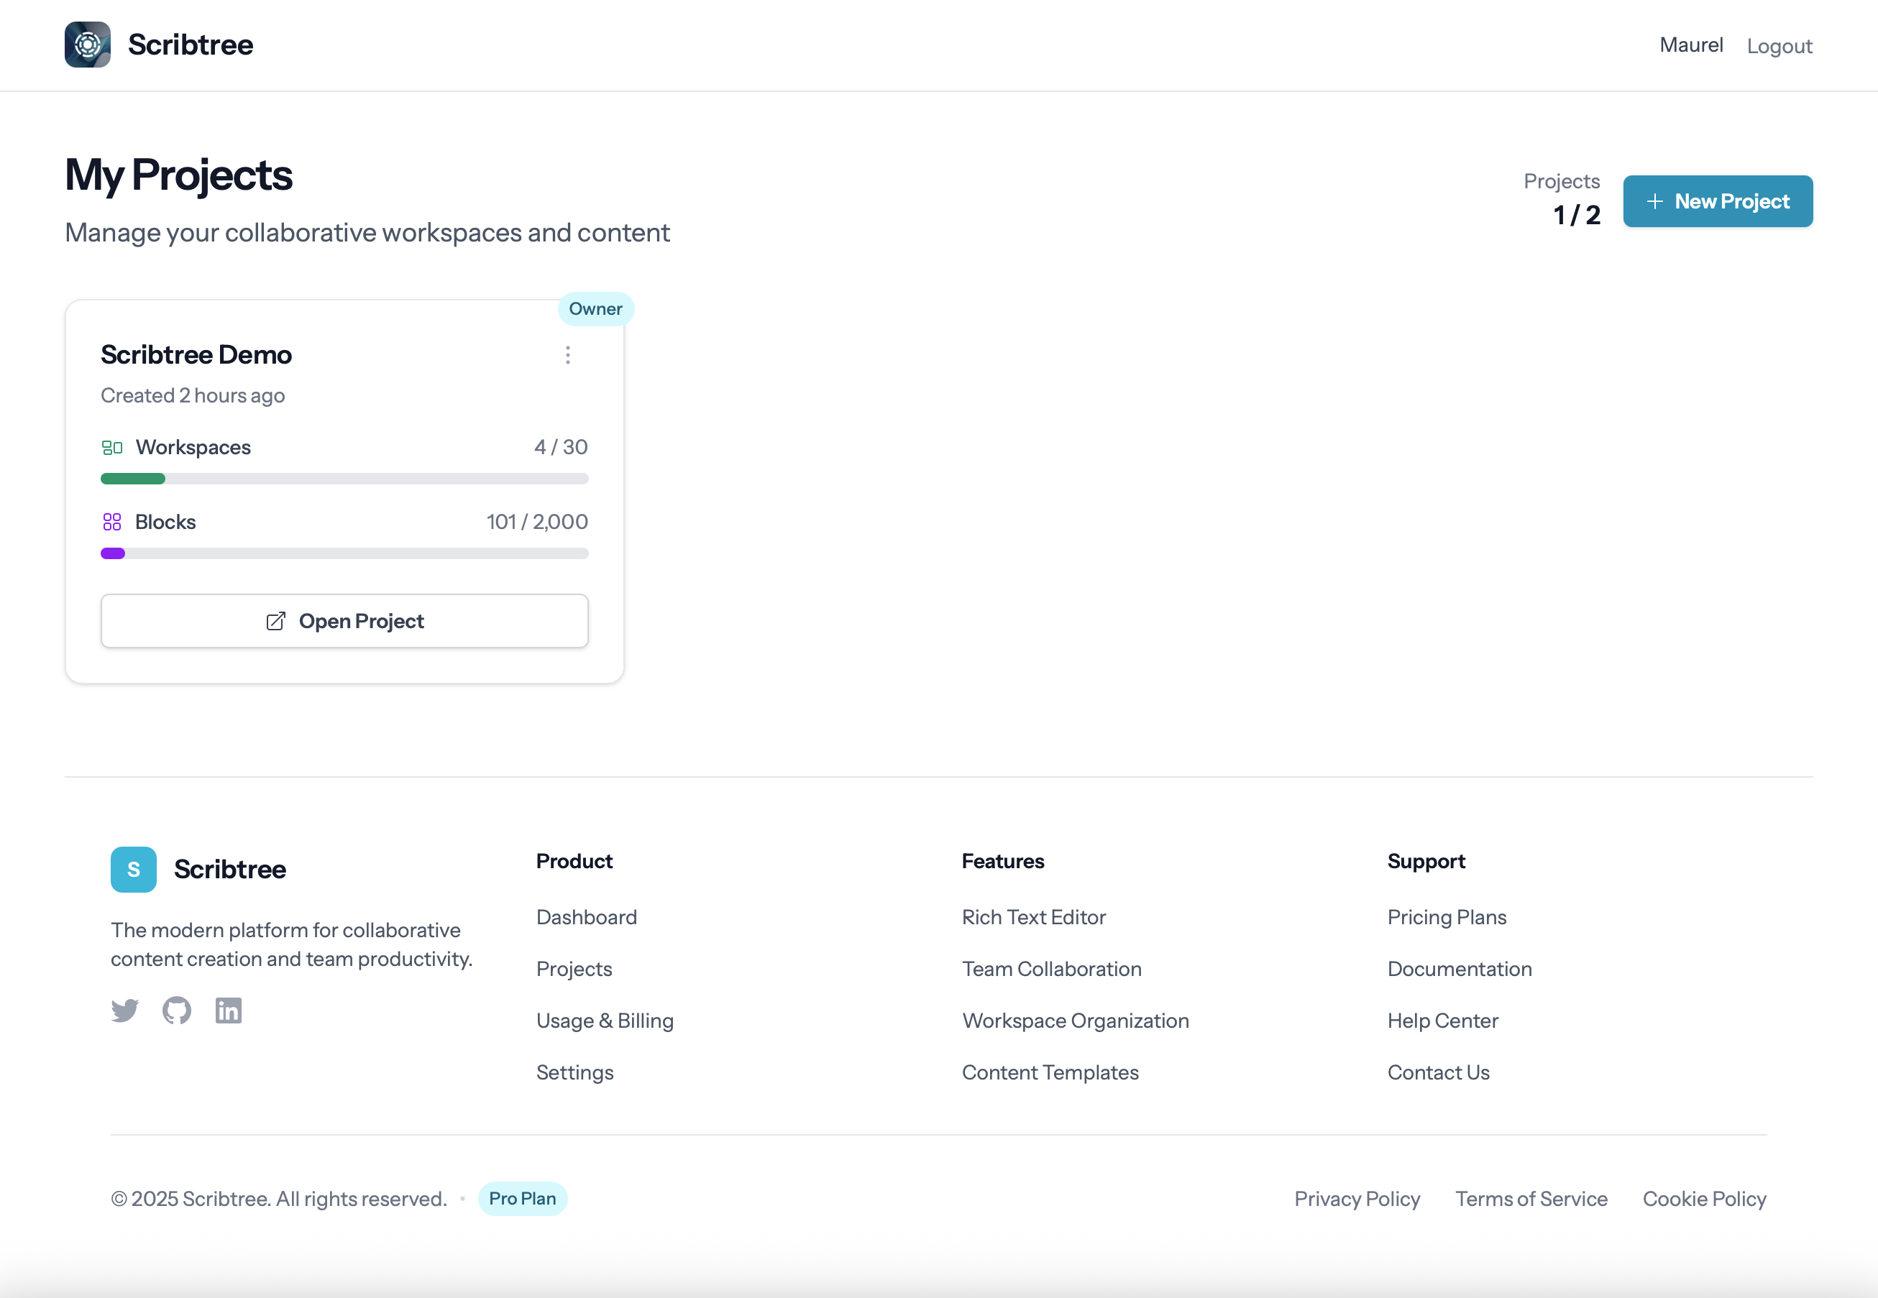Open Workspace Organization link
This screenshot has width=1878, height=1298.
point(1075,1021)
